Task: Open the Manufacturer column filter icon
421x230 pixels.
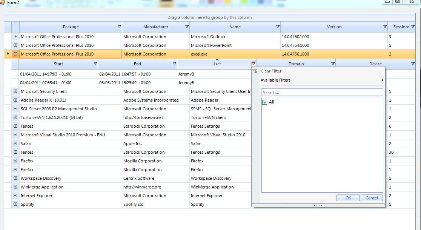Action: [187, 27]
